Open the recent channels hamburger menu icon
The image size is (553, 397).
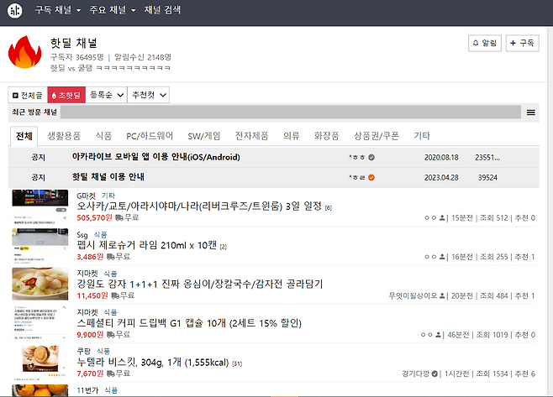coord(530,112)
